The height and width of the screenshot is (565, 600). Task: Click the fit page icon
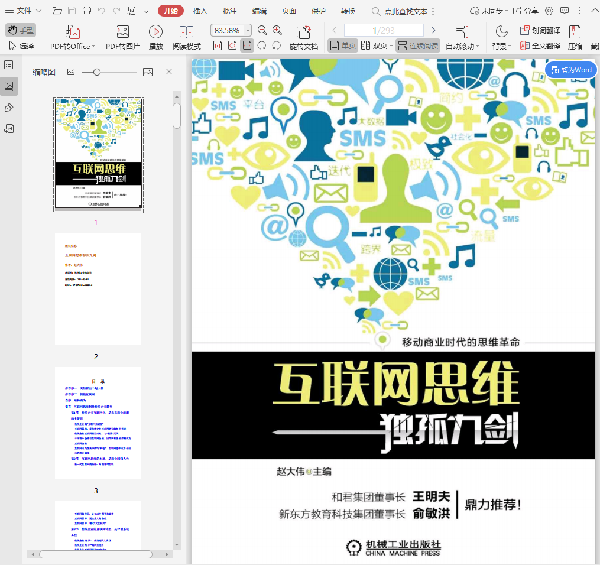click(232, 46)
